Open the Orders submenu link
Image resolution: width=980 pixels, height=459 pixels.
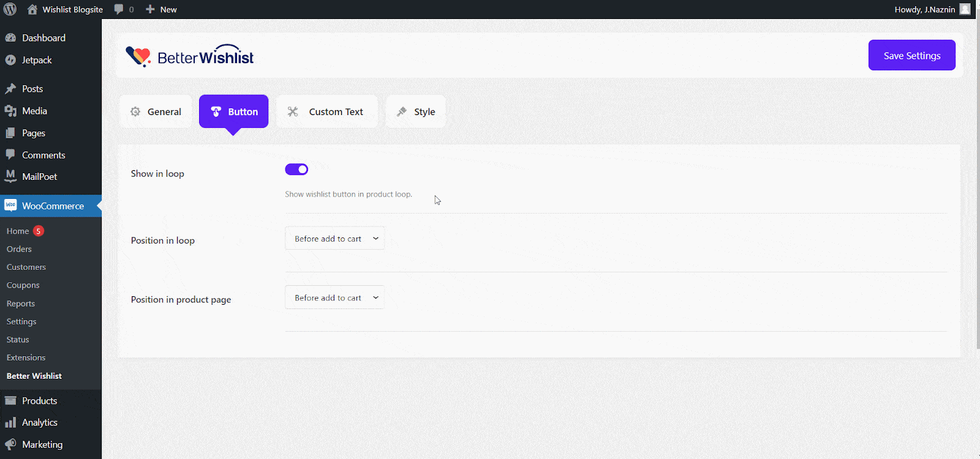19,249
